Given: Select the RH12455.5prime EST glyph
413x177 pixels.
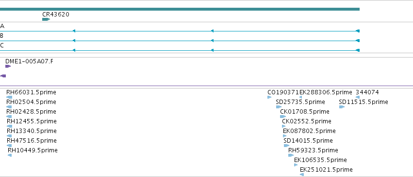Looking at the screenshot, I should coord(10,127).
